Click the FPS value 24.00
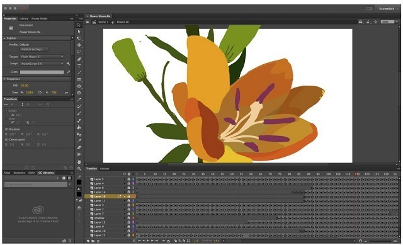Screen dimensions: 403x245 (x=25, y=86)
